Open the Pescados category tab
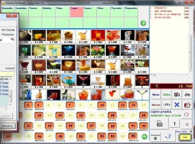195x144 pixels. click(x=117, y=12)
